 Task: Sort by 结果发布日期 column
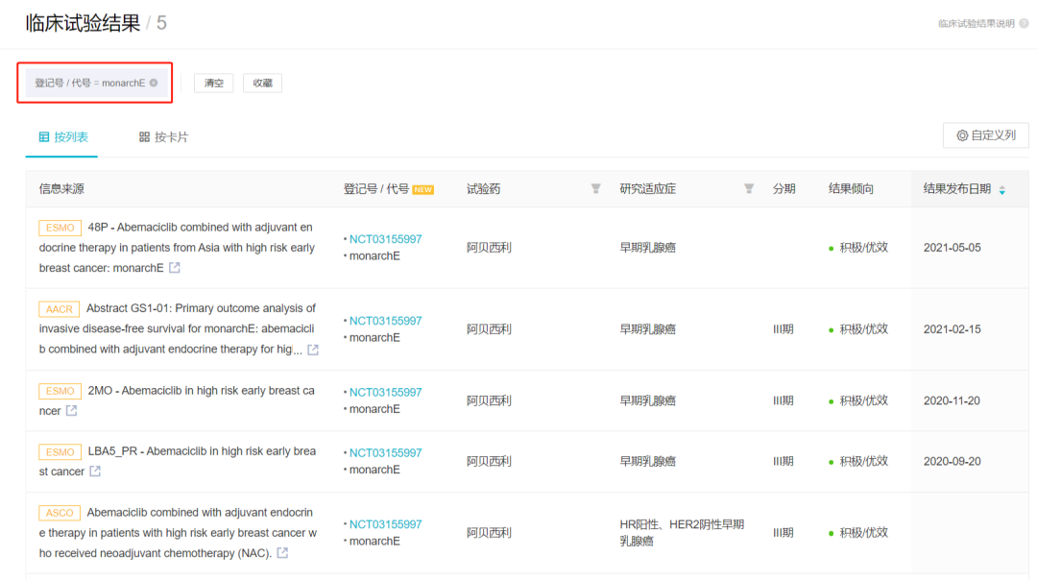(x=1001, y=190)
